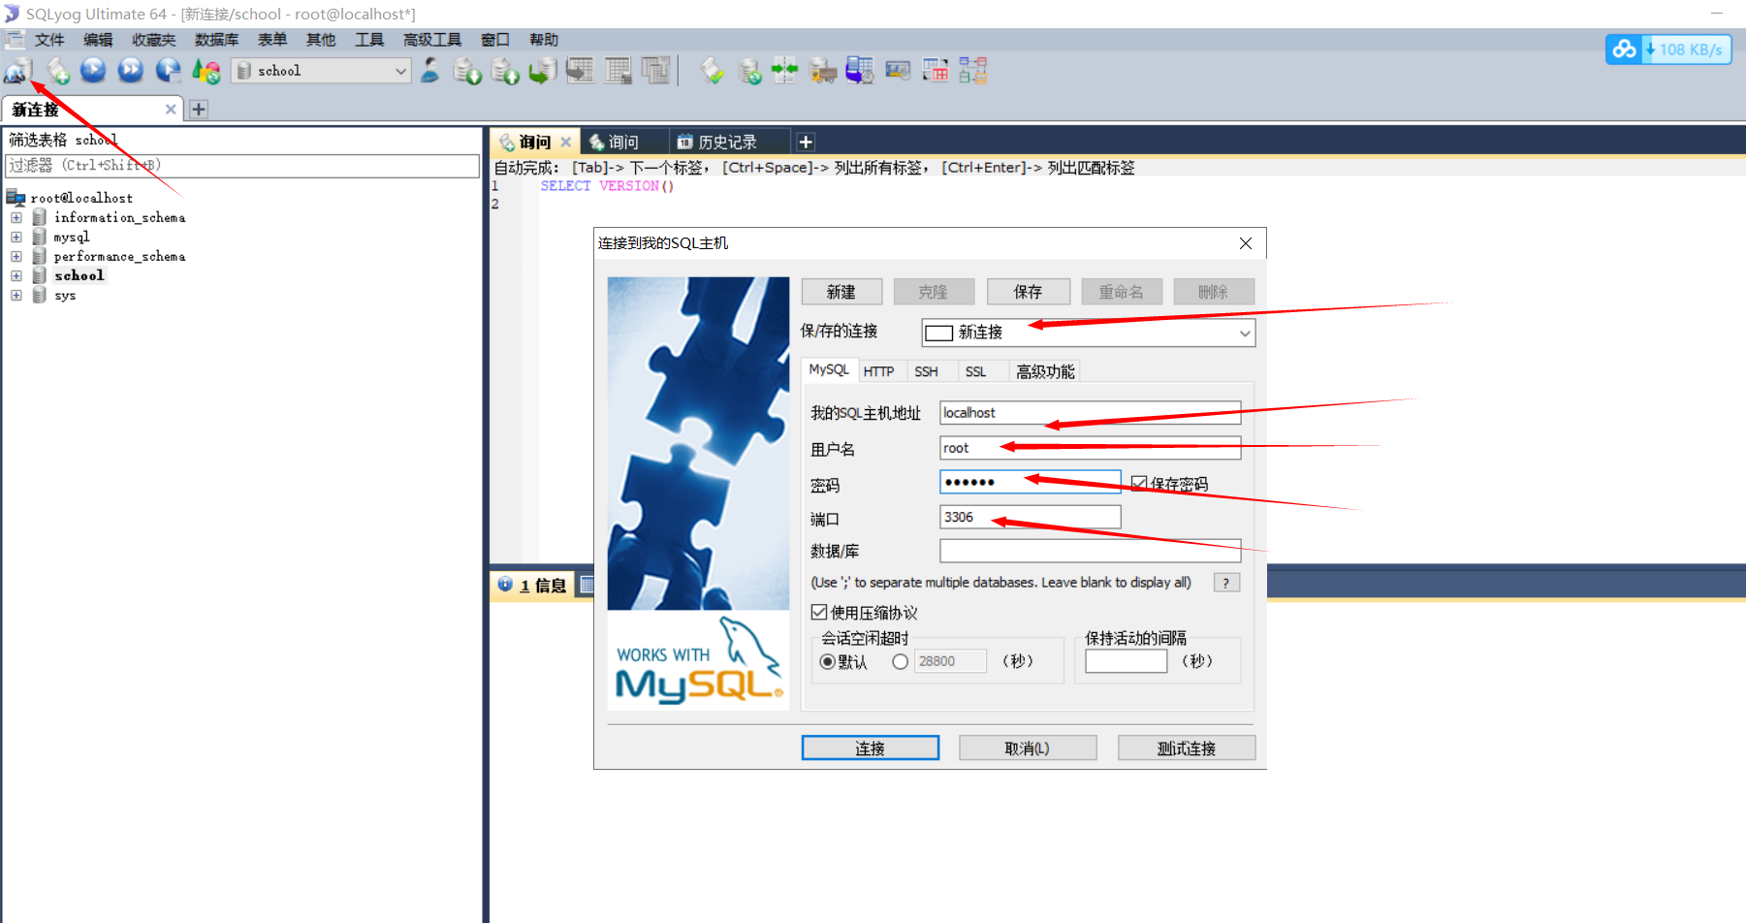Click the table grid with small box icon
1746x923 pixels.
click(x=618, y=71)
